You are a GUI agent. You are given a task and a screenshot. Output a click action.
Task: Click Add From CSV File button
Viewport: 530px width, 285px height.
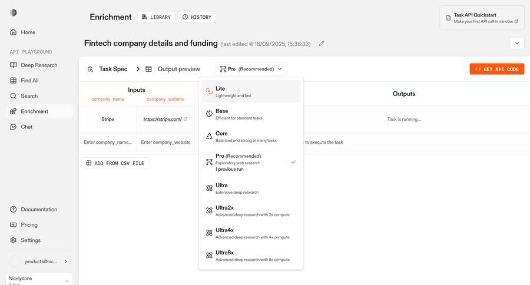[115, 163]
